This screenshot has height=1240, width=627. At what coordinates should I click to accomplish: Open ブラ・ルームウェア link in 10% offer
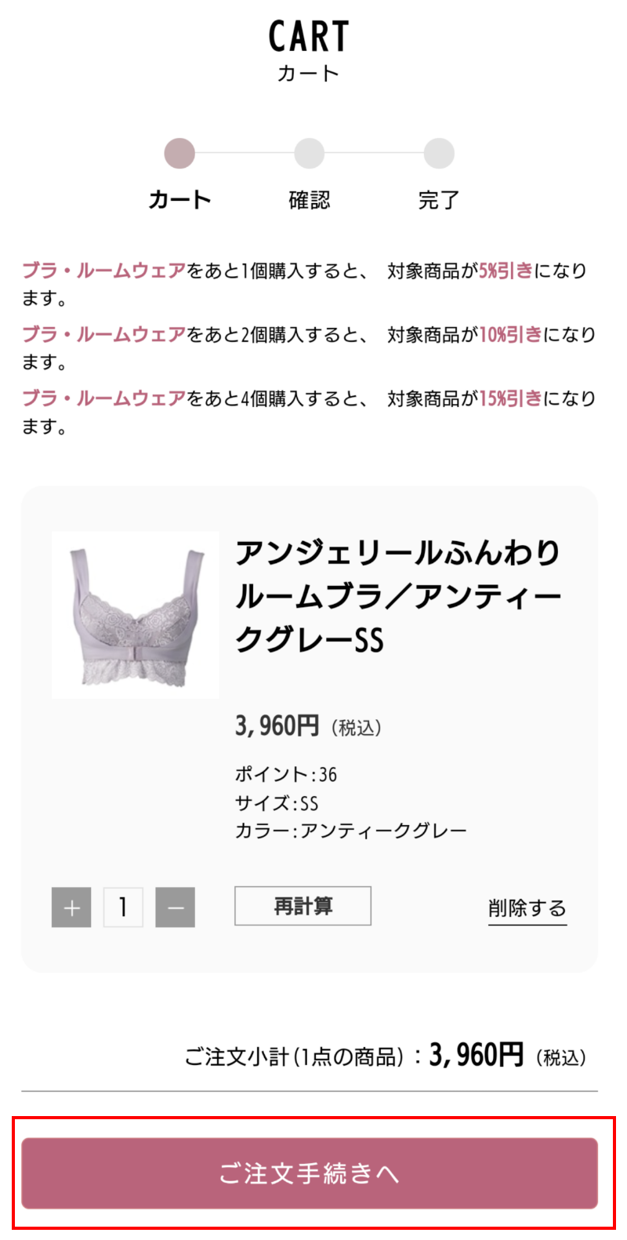point(103,335)
